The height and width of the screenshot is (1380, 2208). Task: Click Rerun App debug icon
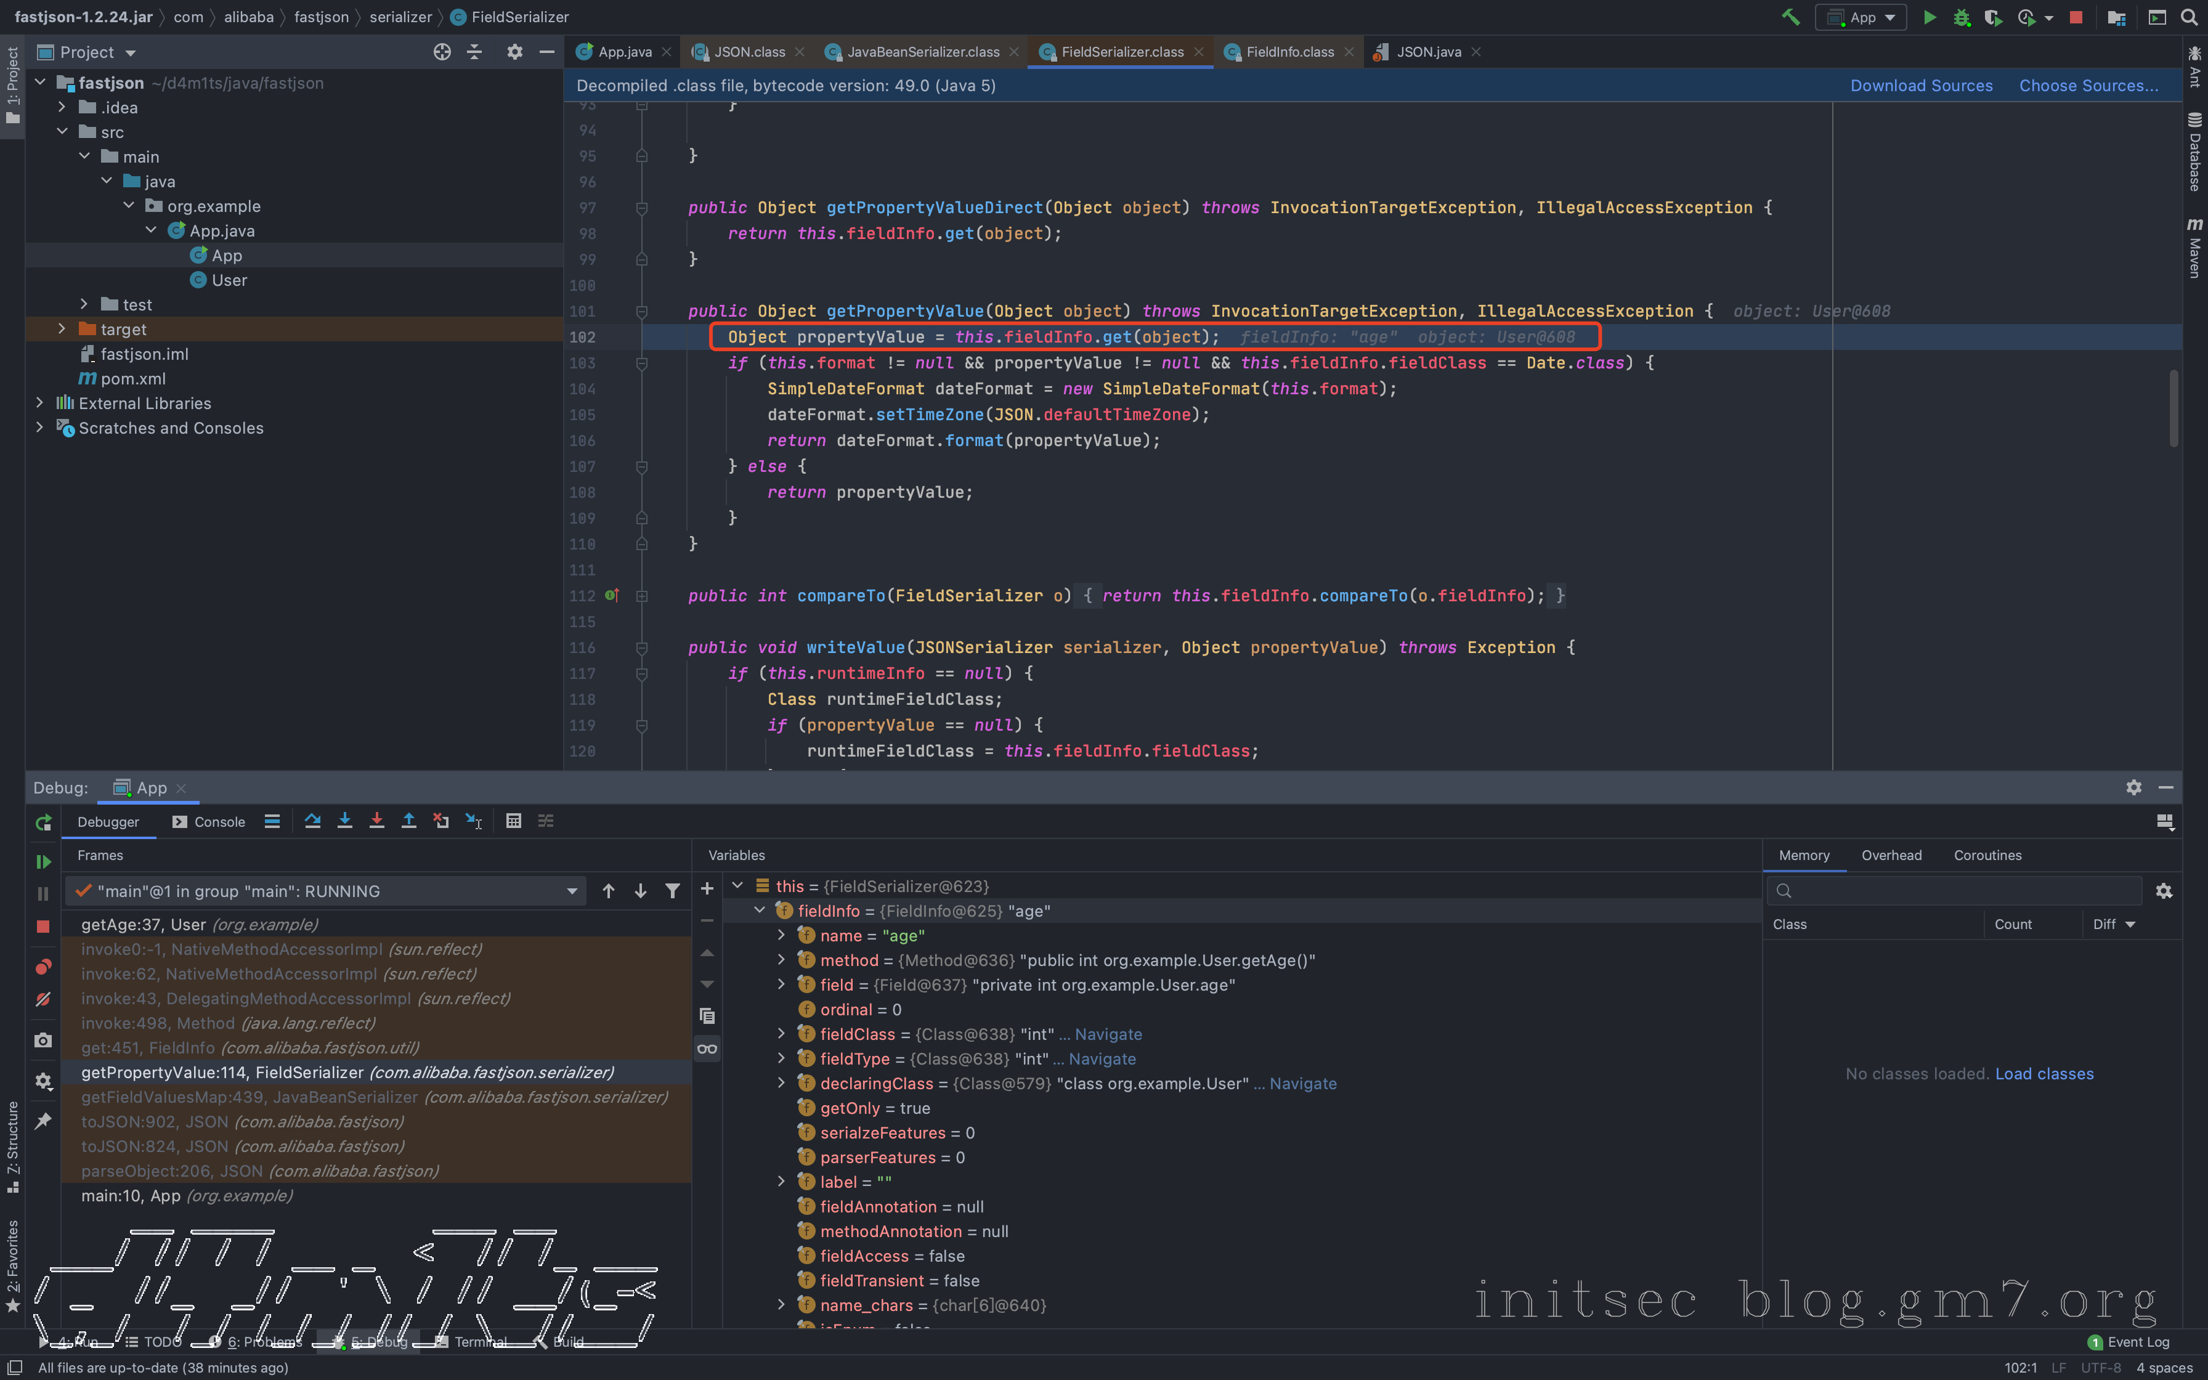tap(43, 822)
